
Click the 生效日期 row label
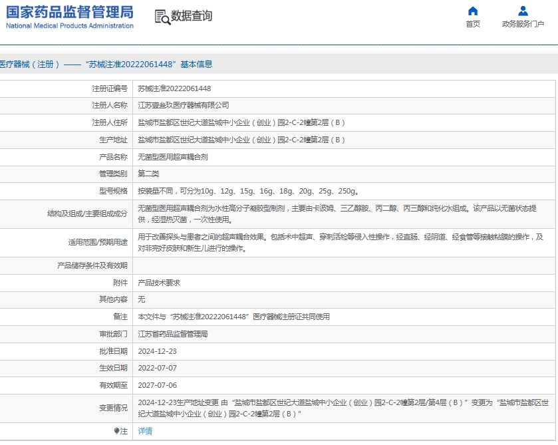(113, 368)
